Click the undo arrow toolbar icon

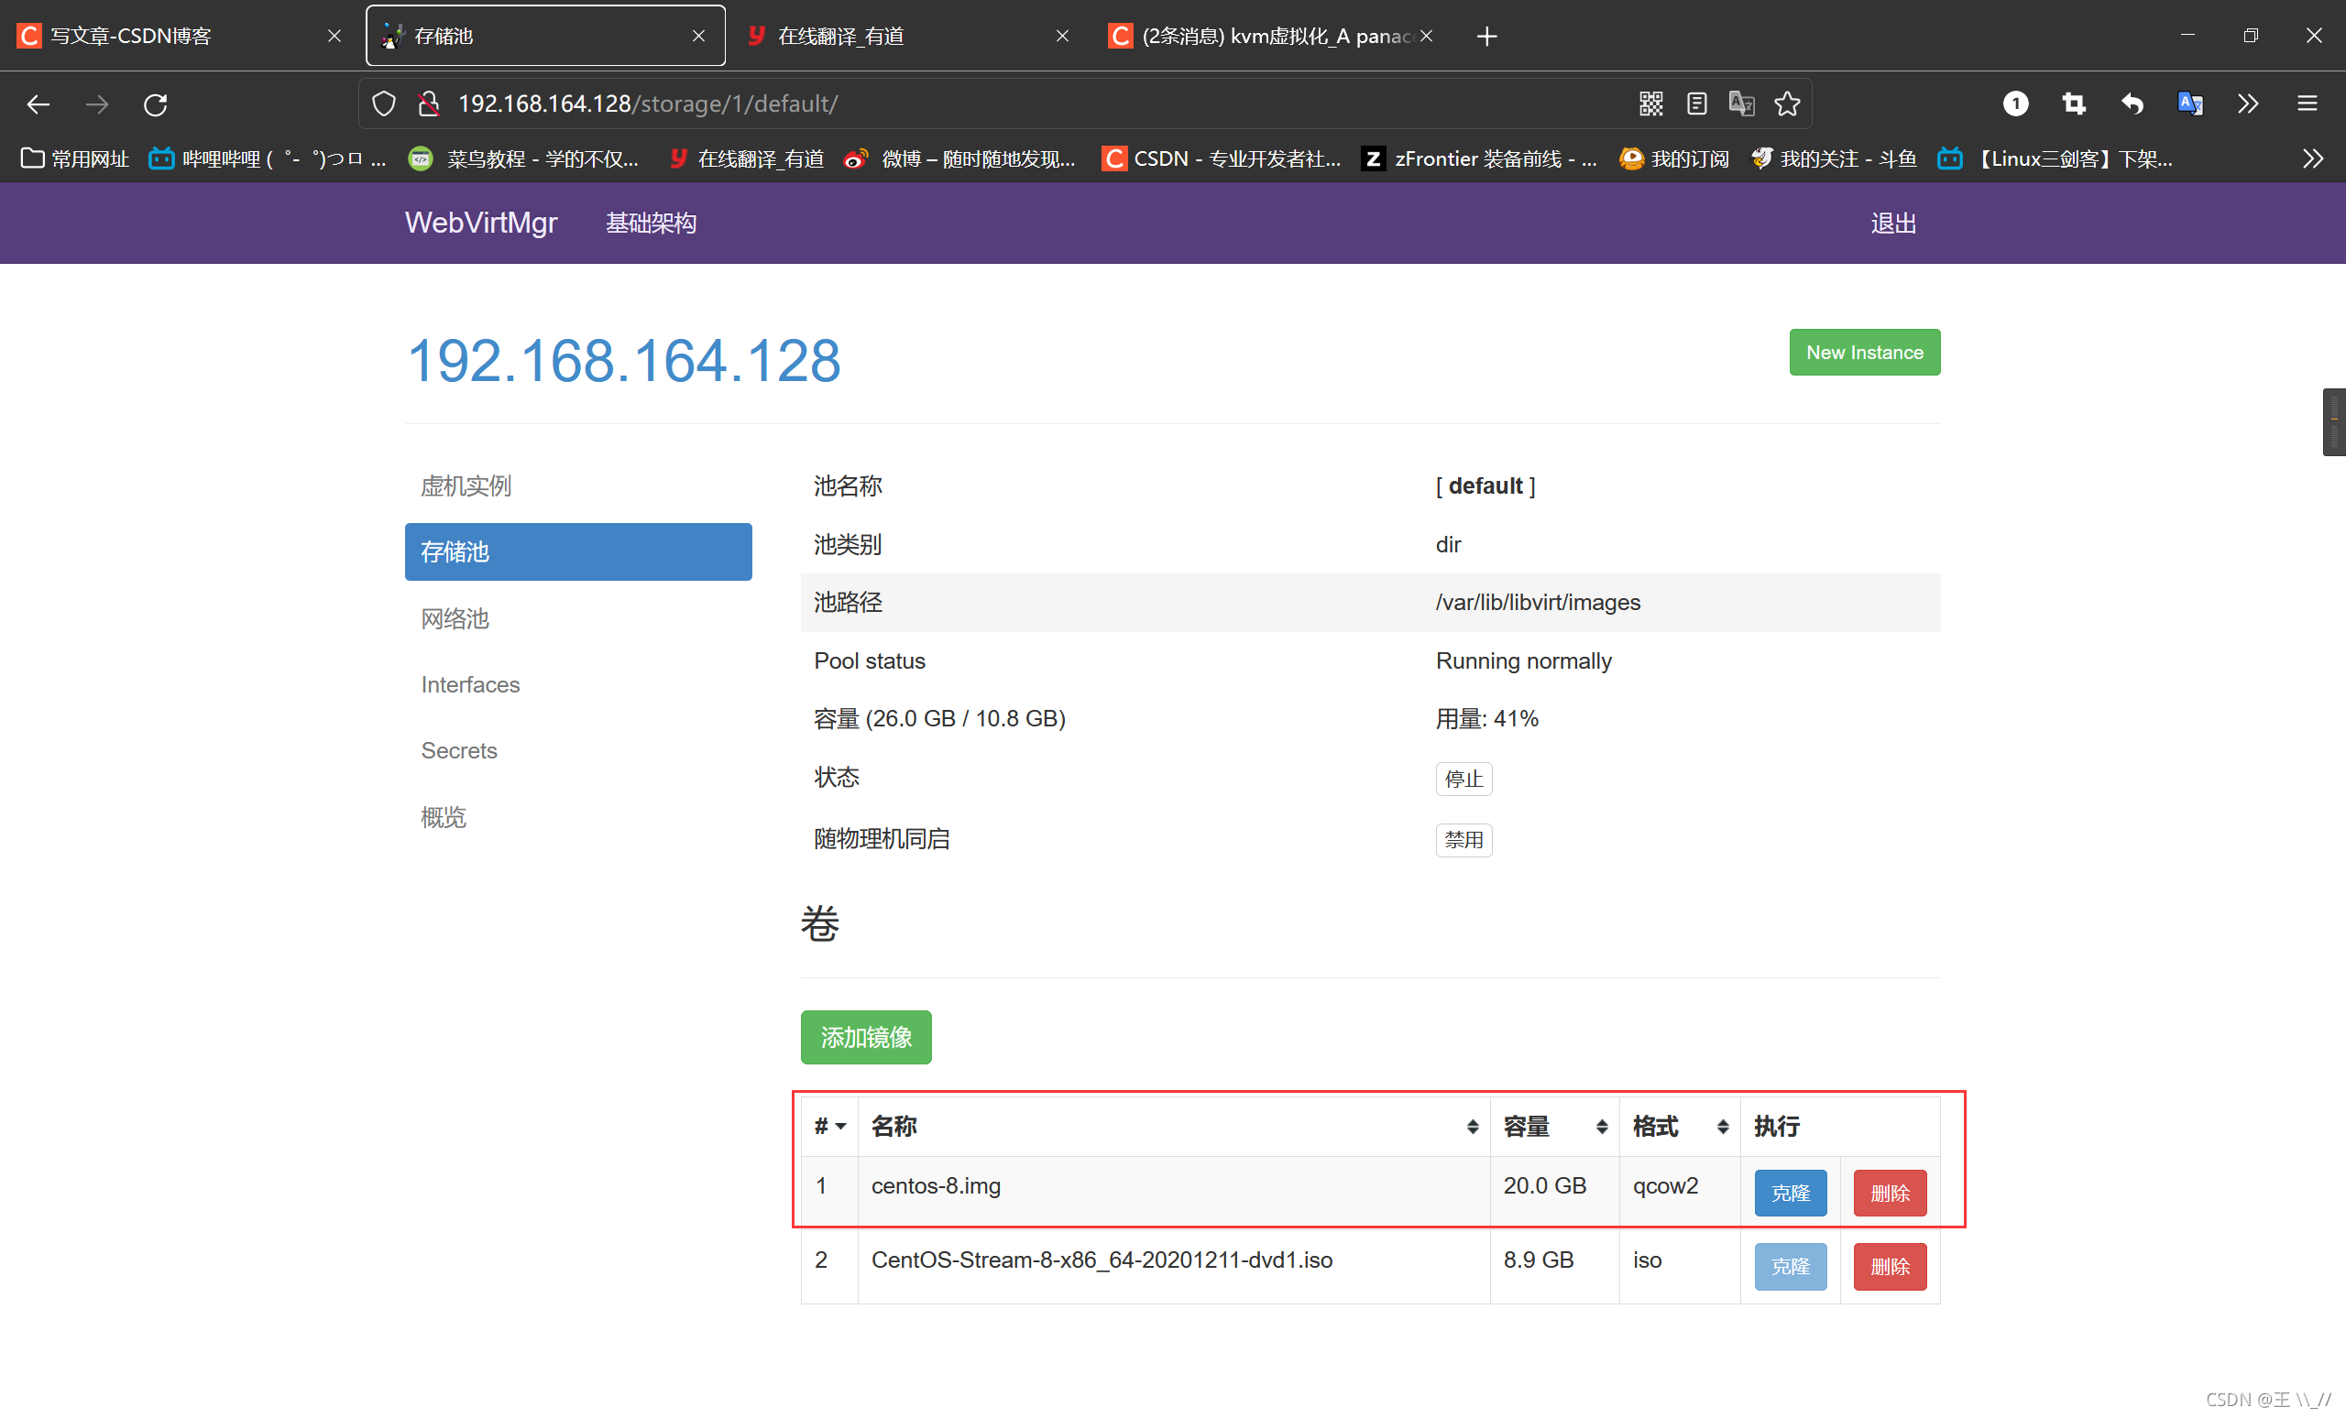pyautogui.click(x=2132, y=104)
